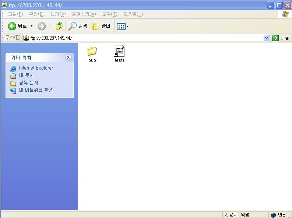Open the 공유 문서 link

[28, 82]
